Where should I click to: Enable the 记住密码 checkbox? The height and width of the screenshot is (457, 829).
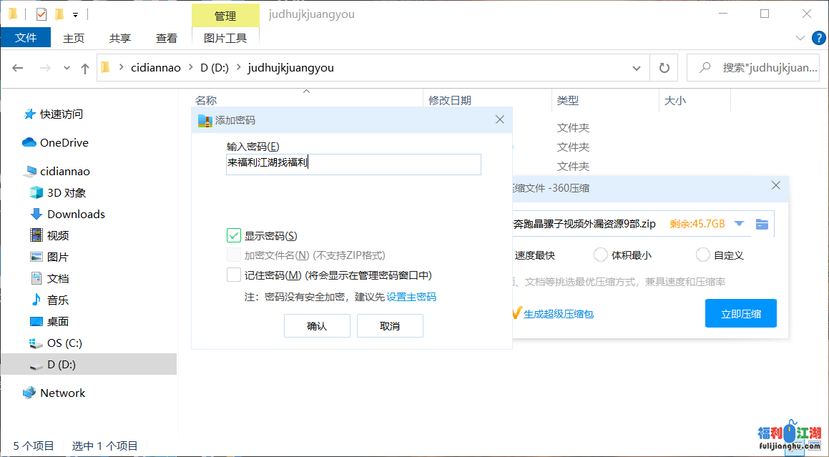(232, 274)
